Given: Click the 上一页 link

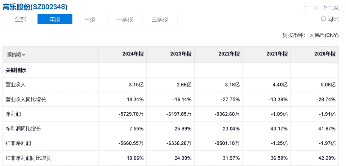Looking at the screenshot, I should click(310, 7).
